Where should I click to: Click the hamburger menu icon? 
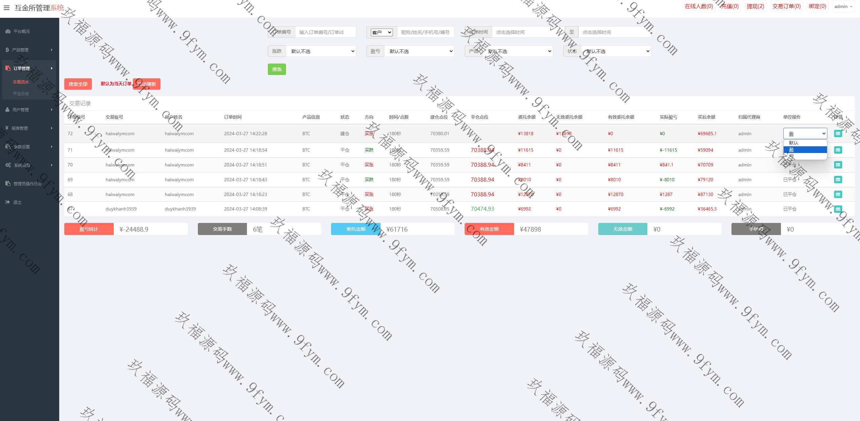6,7
